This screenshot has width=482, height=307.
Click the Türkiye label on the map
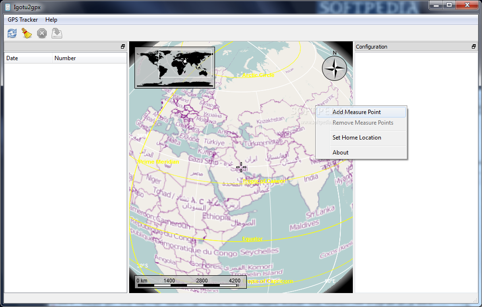click(214, 142)
